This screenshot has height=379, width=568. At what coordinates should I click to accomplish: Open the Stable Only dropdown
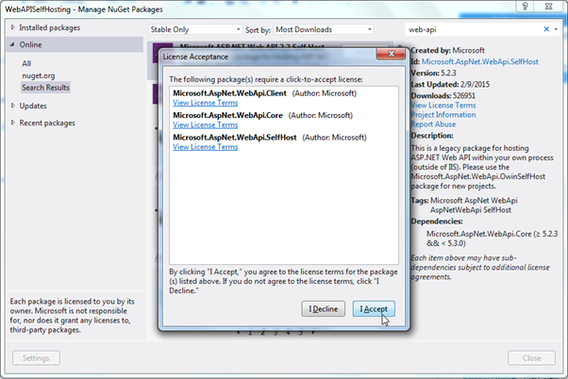coord(195,29)
